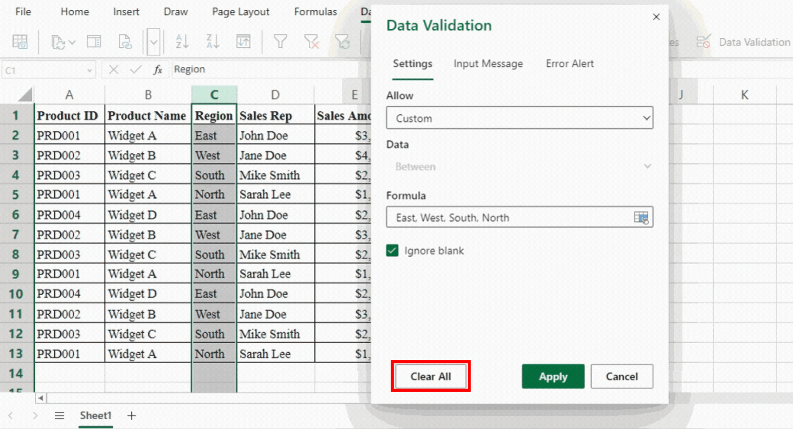The height and width of the screenshot is (429, 793).
Task: Click the Sort Z to A icon
Action: [x=212, y=42]
